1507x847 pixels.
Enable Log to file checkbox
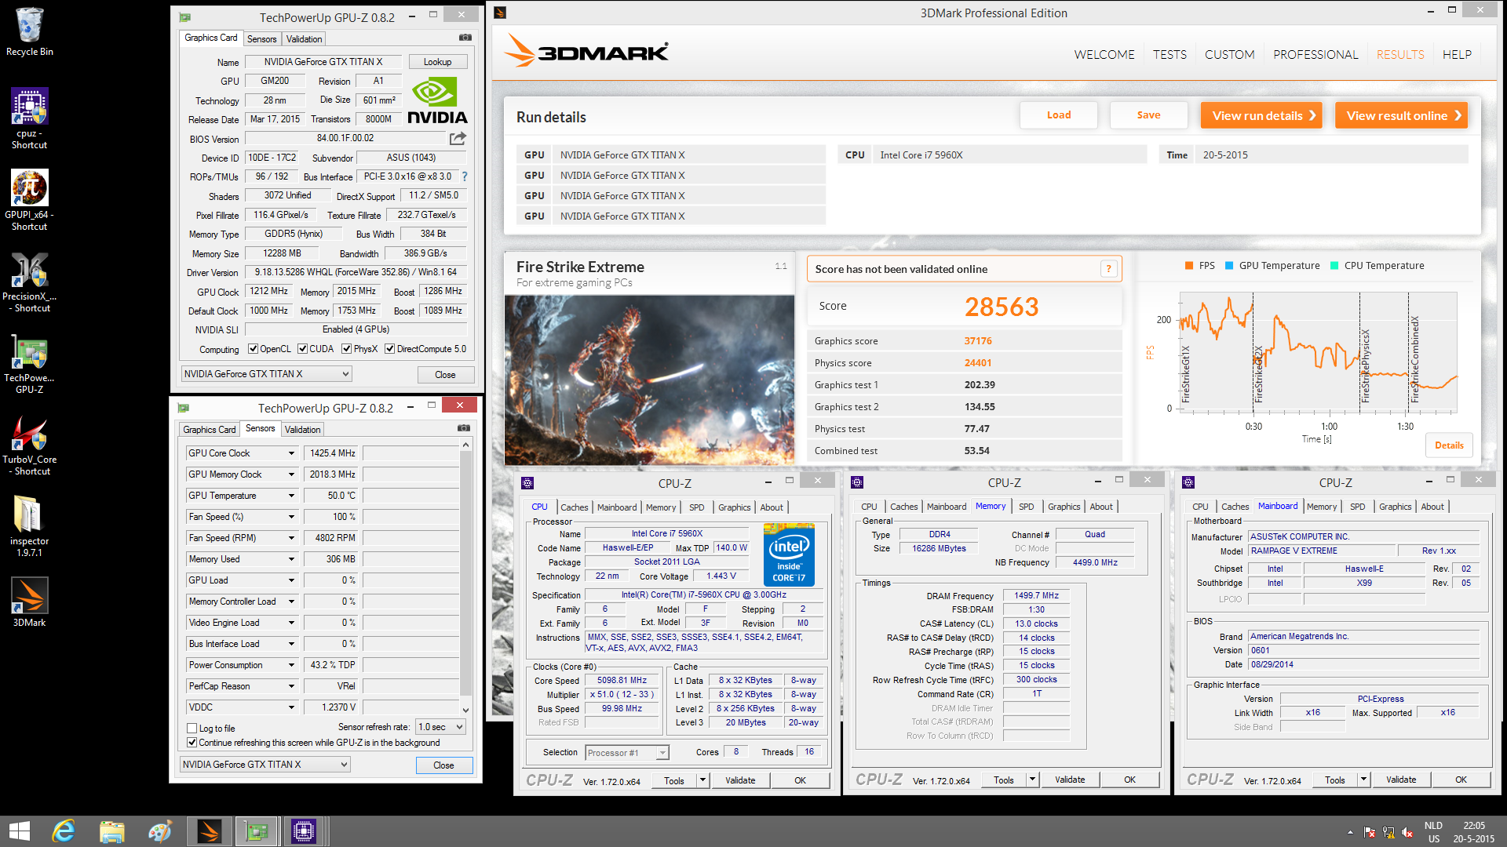click(x=192, y=729)
